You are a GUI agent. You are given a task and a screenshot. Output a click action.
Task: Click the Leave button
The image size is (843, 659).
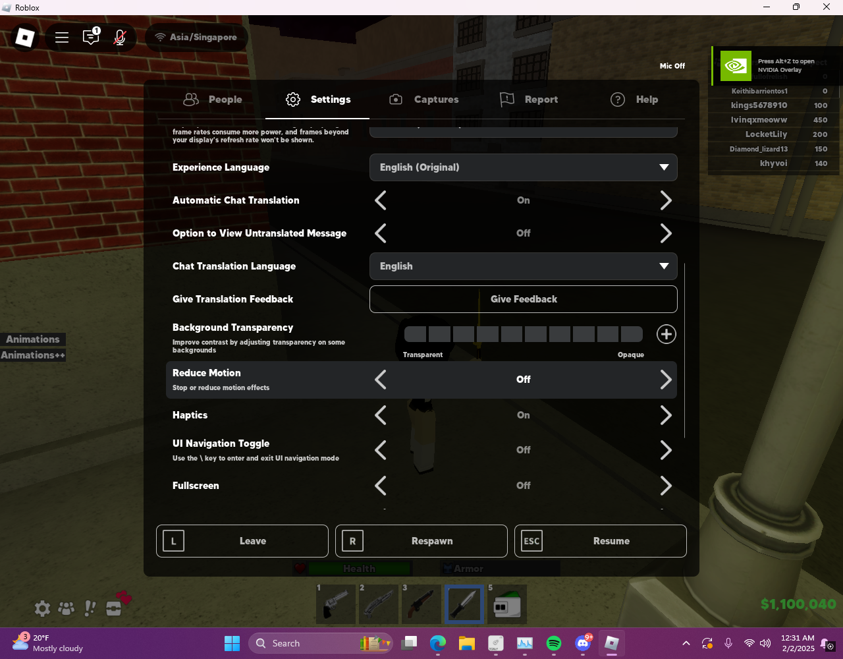click(x=242, y=541)
